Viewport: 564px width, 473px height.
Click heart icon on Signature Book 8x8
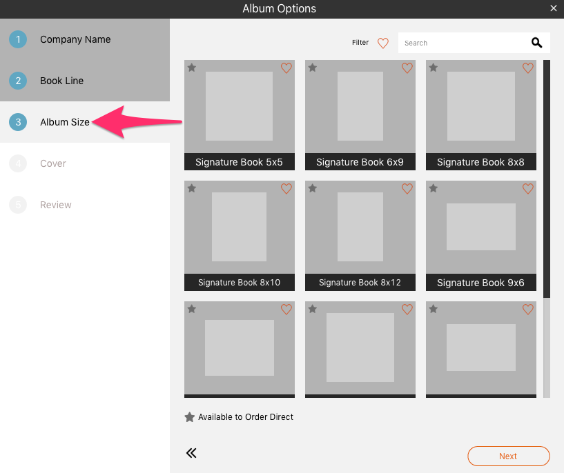click(528, 68)
